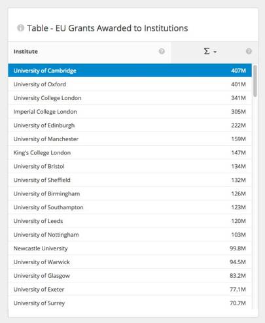Screen dimensions: 265x323
Task: Select the Newcastle University row
Action: coord(130,248)
